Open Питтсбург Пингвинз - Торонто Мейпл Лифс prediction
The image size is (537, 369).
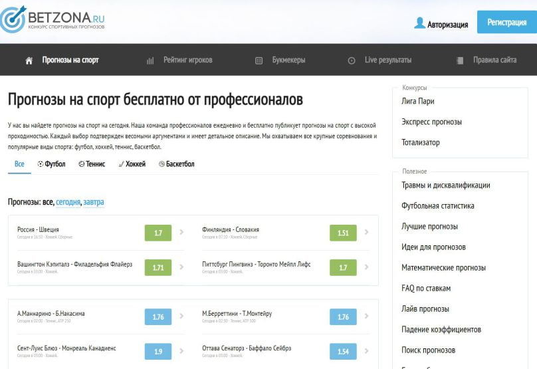click(256, 264)
